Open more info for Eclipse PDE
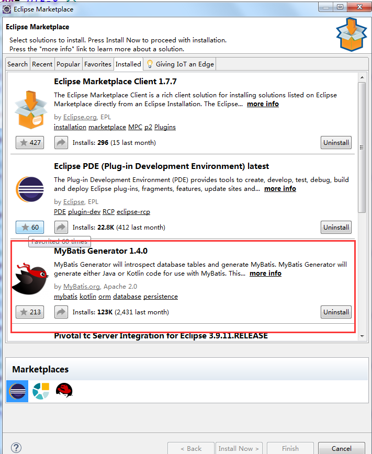Viewport: 372px width, 454px height. point(280,189)
